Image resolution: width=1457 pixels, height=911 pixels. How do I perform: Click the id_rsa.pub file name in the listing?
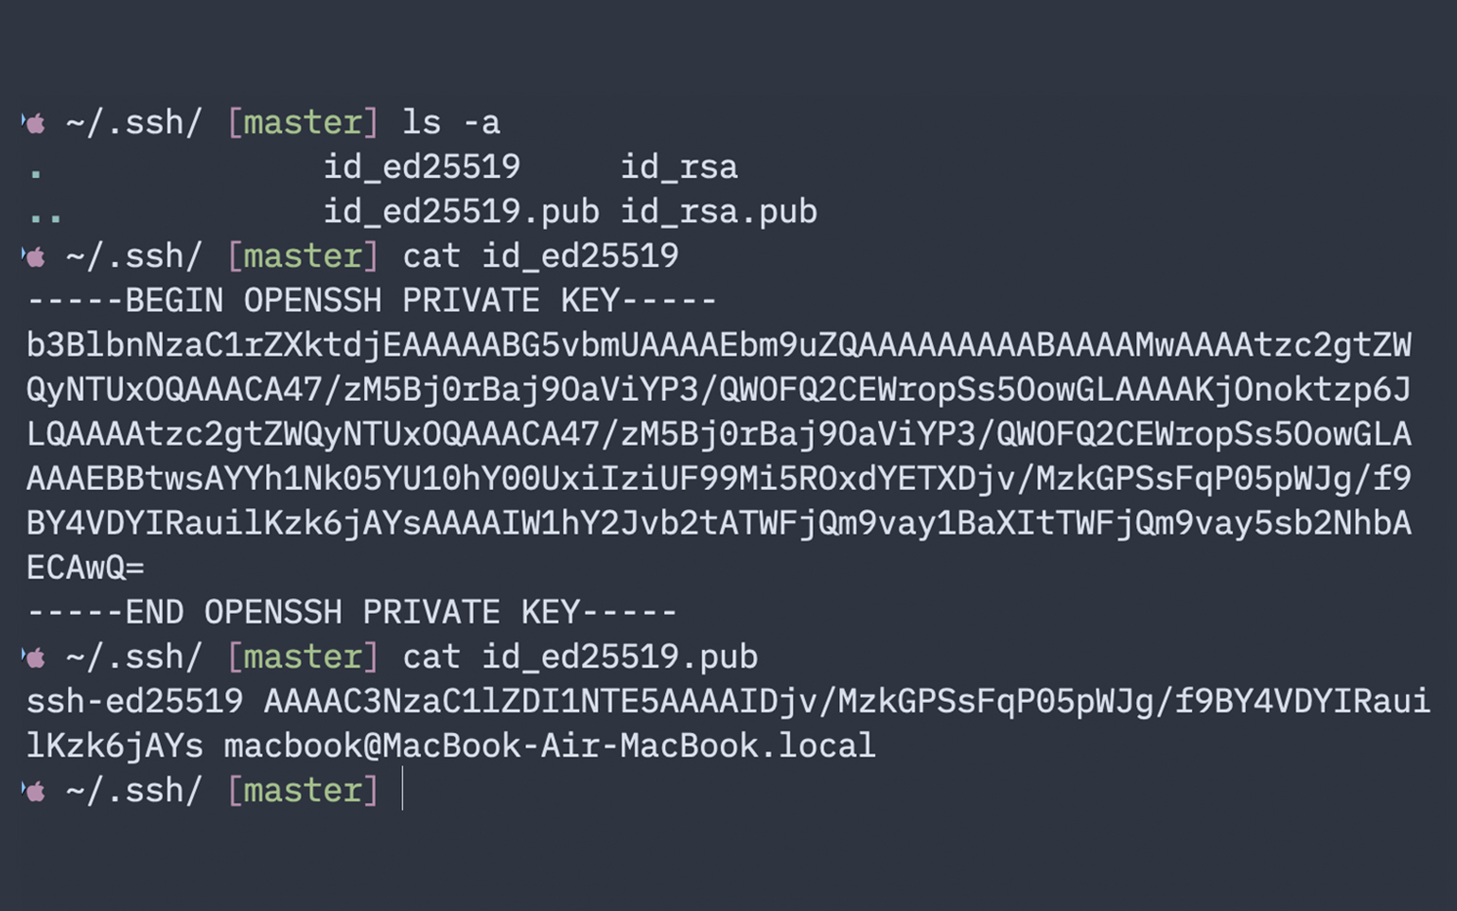(719, 212)
